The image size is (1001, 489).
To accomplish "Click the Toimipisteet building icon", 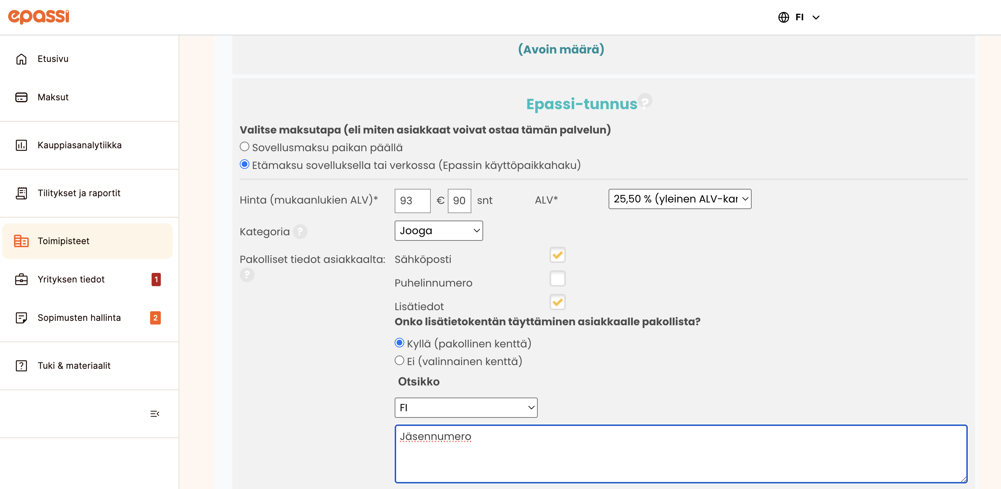I will [21, 241].
